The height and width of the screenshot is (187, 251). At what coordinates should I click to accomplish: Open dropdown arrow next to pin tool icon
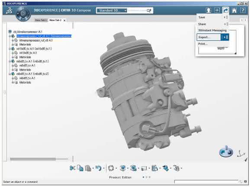(x=171, y=168)
